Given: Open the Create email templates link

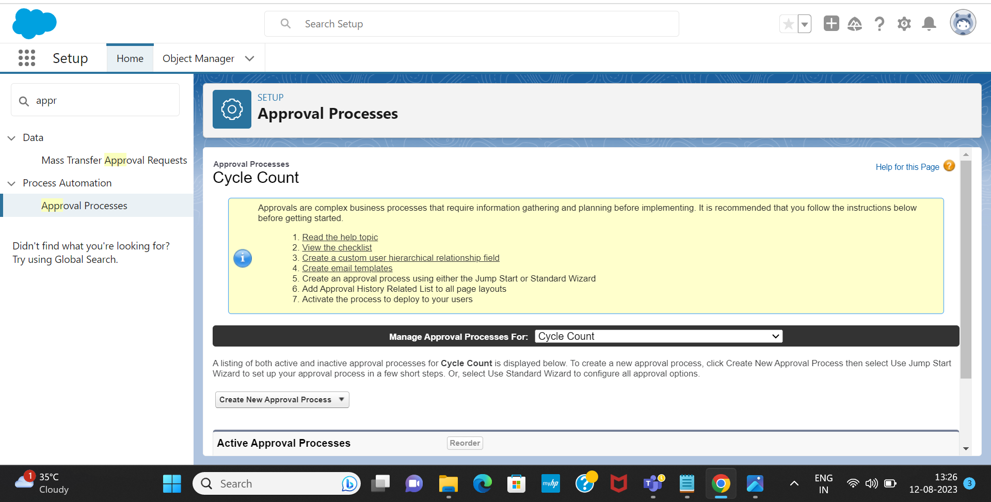Looking at the screenshot, I should click(x=347, y=268).
